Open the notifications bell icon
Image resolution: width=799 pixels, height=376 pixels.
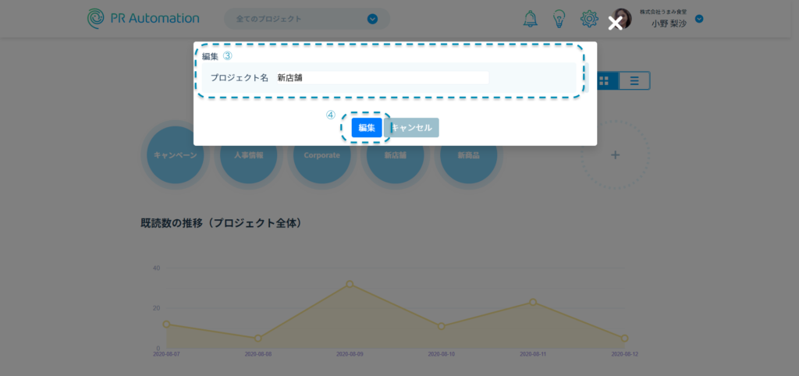click(531, 19)
